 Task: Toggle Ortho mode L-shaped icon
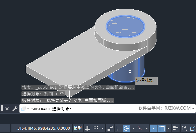point(118,128)
